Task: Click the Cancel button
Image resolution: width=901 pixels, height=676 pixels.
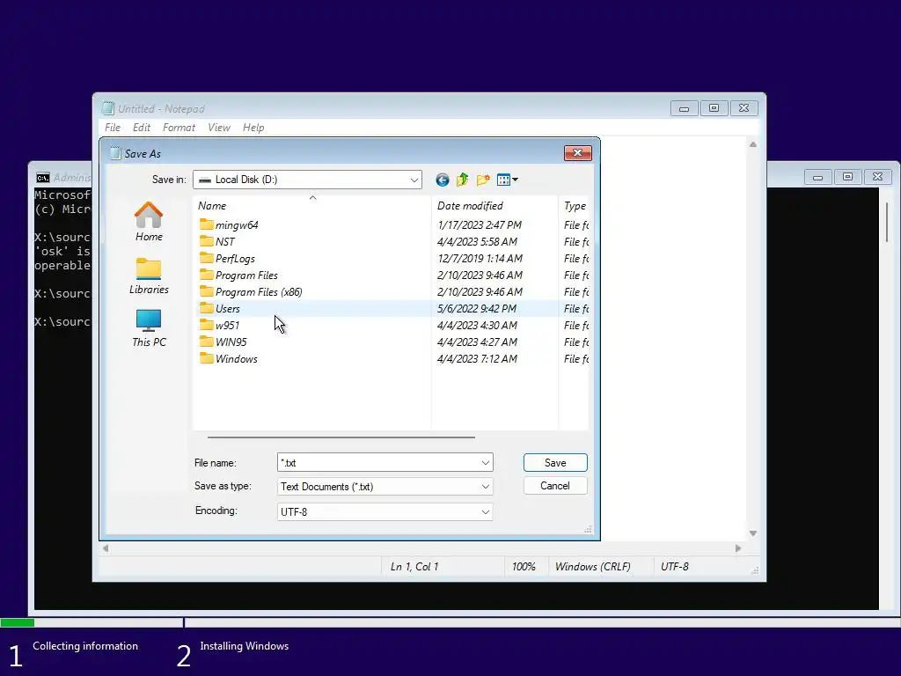Action: (x=555, y=486)
